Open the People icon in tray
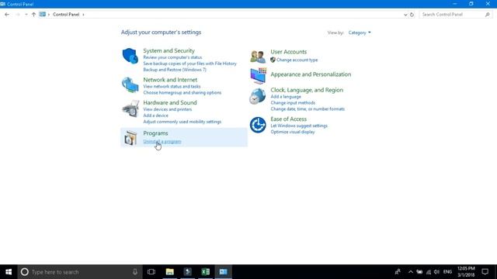Viewport: 497px width, 279px height. coord(398,272)
